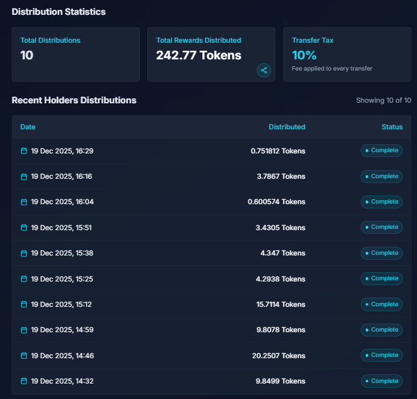Click the Date column header

click(x=28, y=127)
